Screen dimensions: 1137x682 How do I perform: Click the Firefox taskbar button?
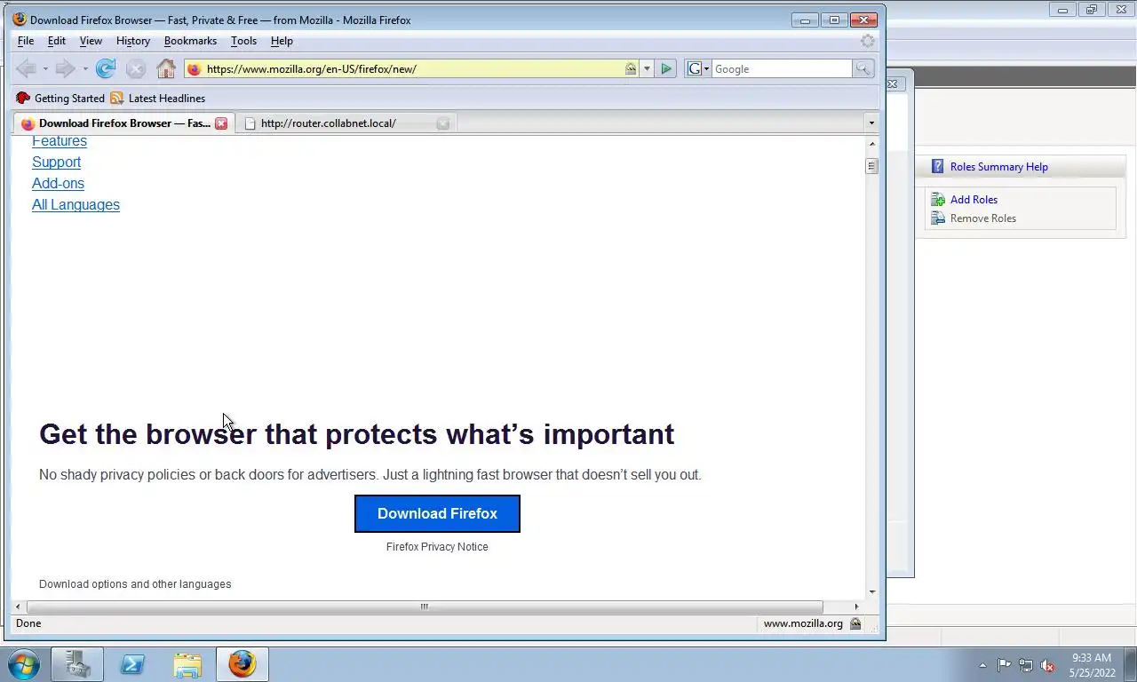click(243, 664)
